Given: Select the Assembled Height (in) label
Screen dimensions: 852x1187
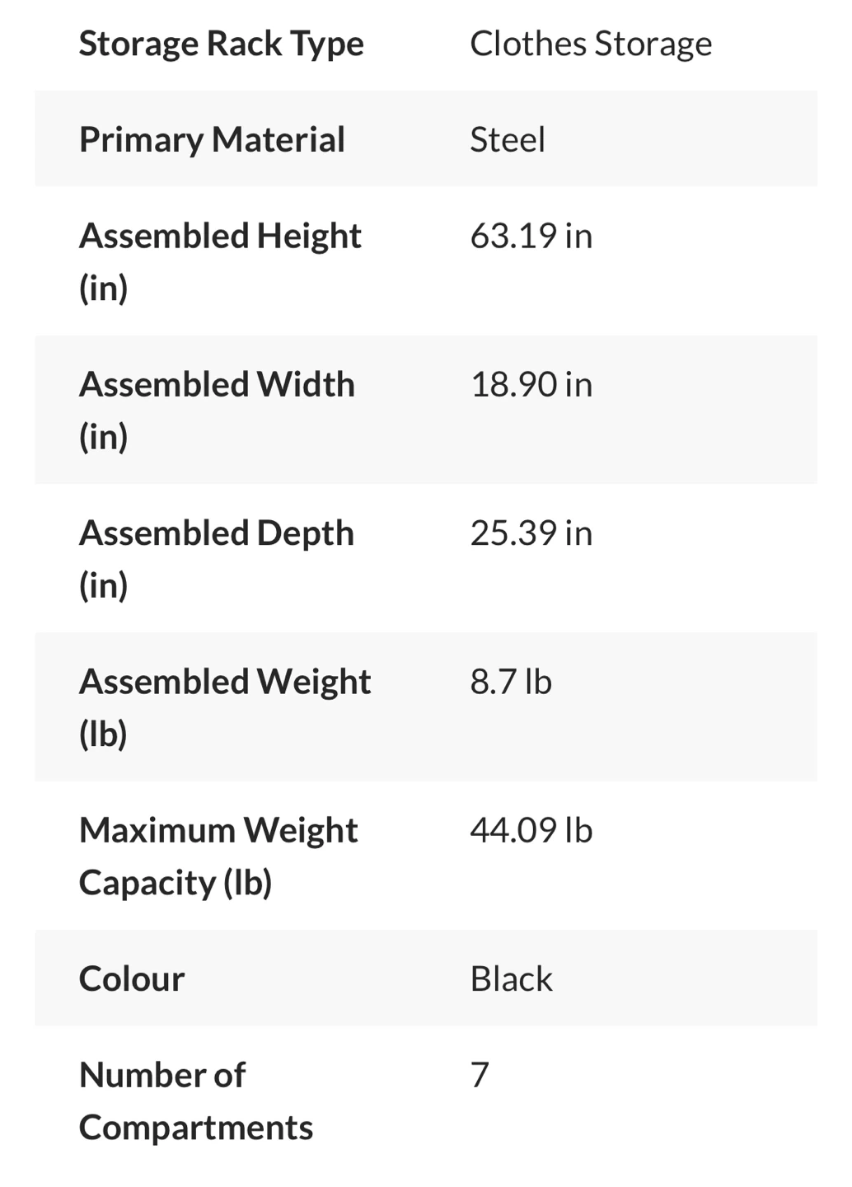Looking at the screenshot, I should click(x=220, y=261).
